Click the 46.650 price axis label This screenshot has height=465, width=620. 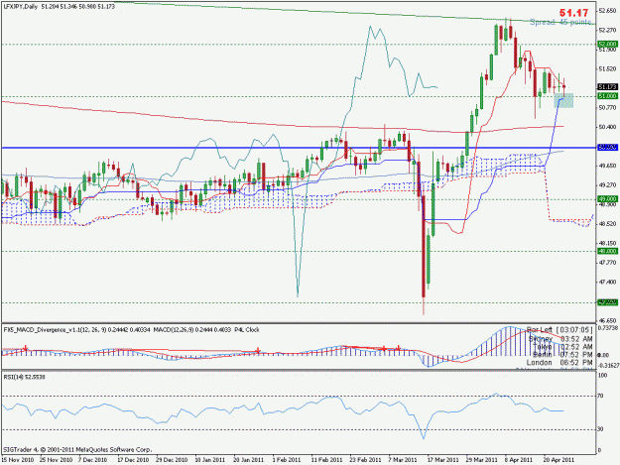608,320
